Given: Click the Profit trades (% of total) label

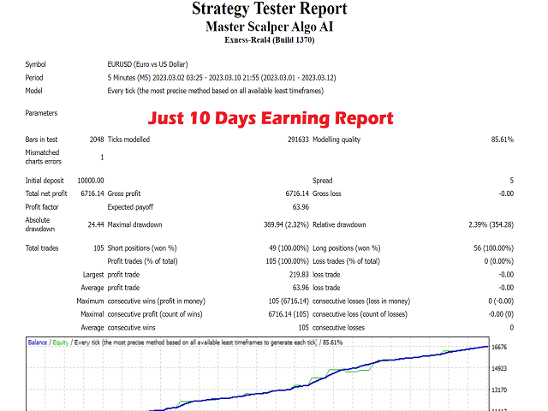Looking at the screenshot, I should click(x=142, y=261).
